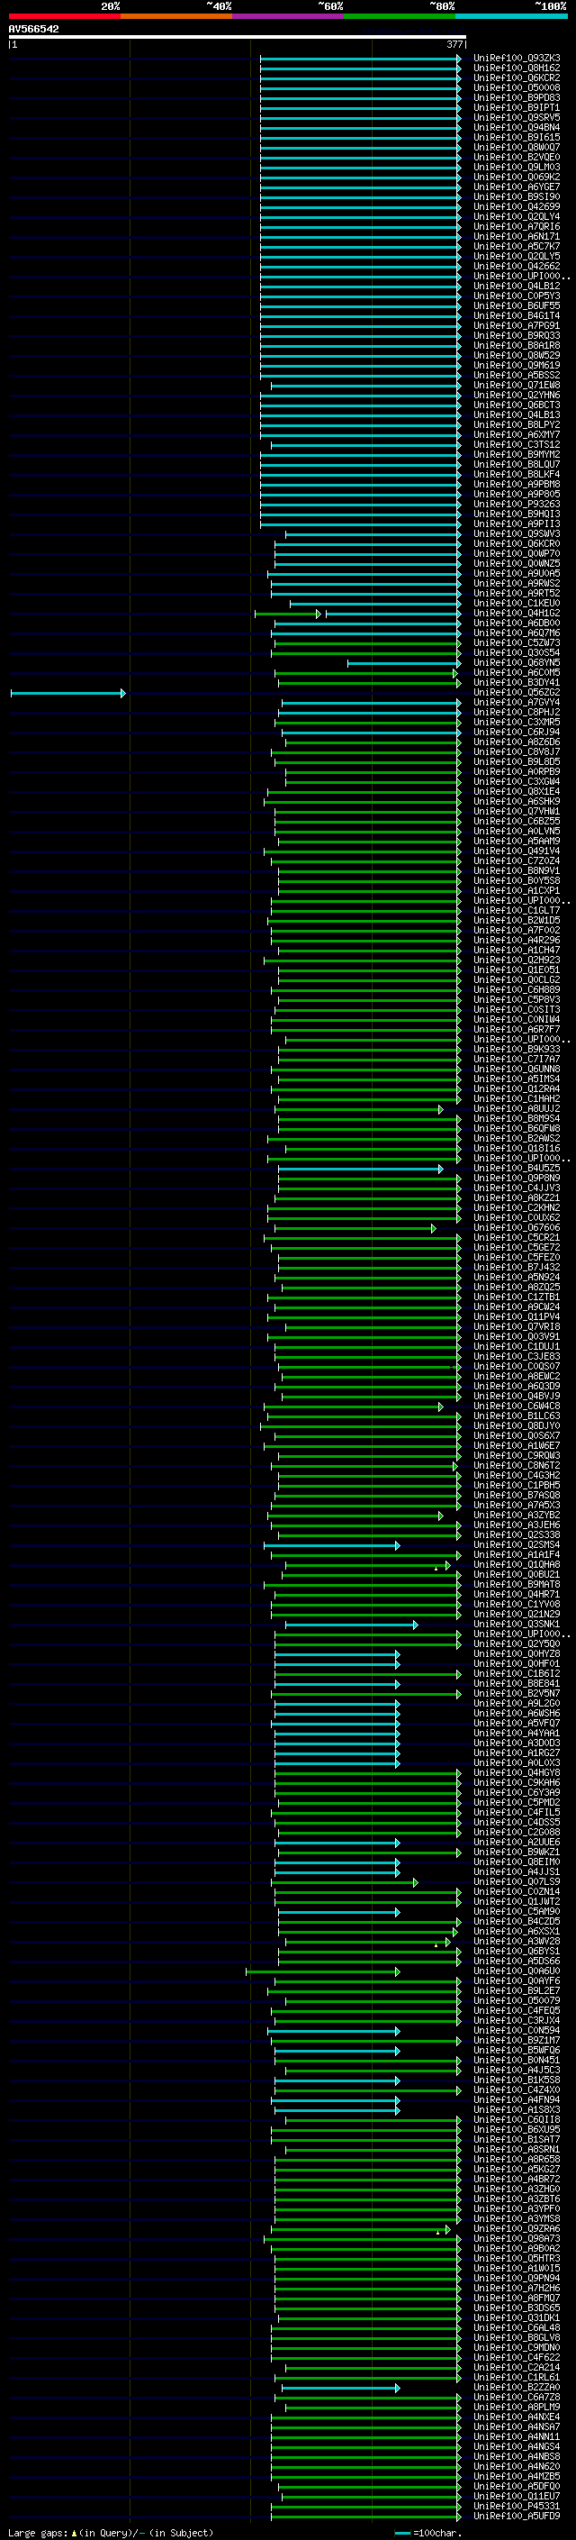Click the cyan alignment bar for B2ZZA0

click(x=341, y=2388)
